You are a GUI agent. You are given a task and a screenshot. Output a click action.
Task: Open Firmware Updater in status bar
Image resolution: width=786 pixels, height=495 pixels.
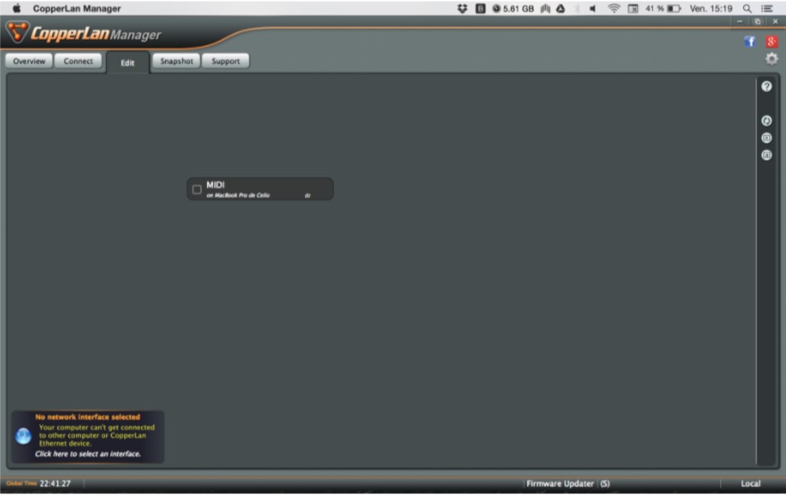pyautogui.click(x=559, y=483)
